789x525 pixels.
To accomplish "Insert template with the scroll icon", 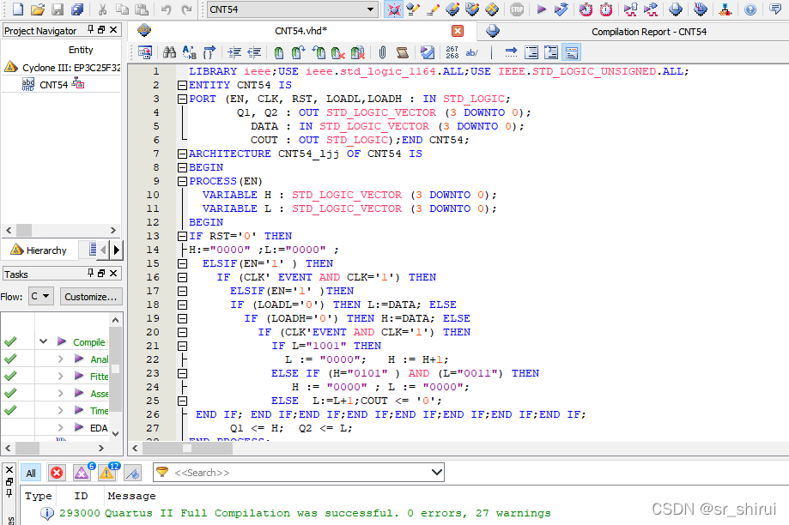I will click(402, 52).
